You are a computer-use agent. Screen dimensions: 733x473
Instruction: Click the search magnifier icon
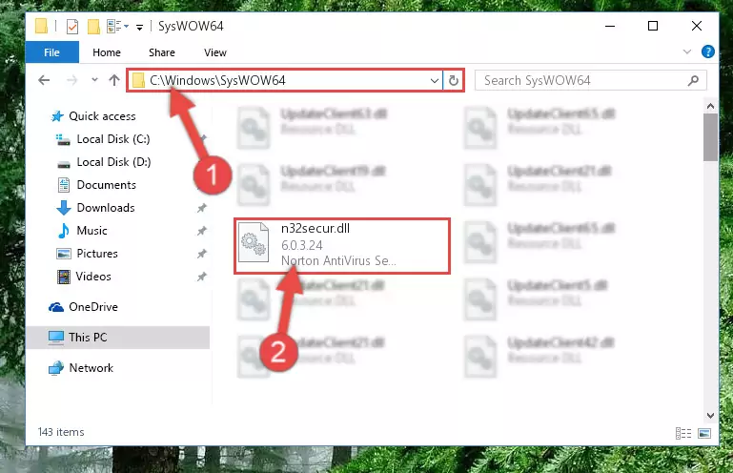pyautogui.click(x=693, y=80)
